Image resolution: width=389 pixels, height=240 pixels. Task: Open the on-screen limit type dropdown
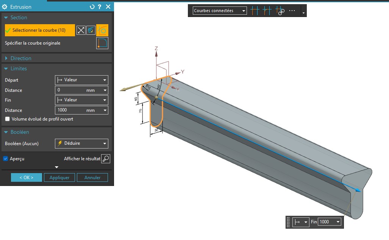click(301, 222)
